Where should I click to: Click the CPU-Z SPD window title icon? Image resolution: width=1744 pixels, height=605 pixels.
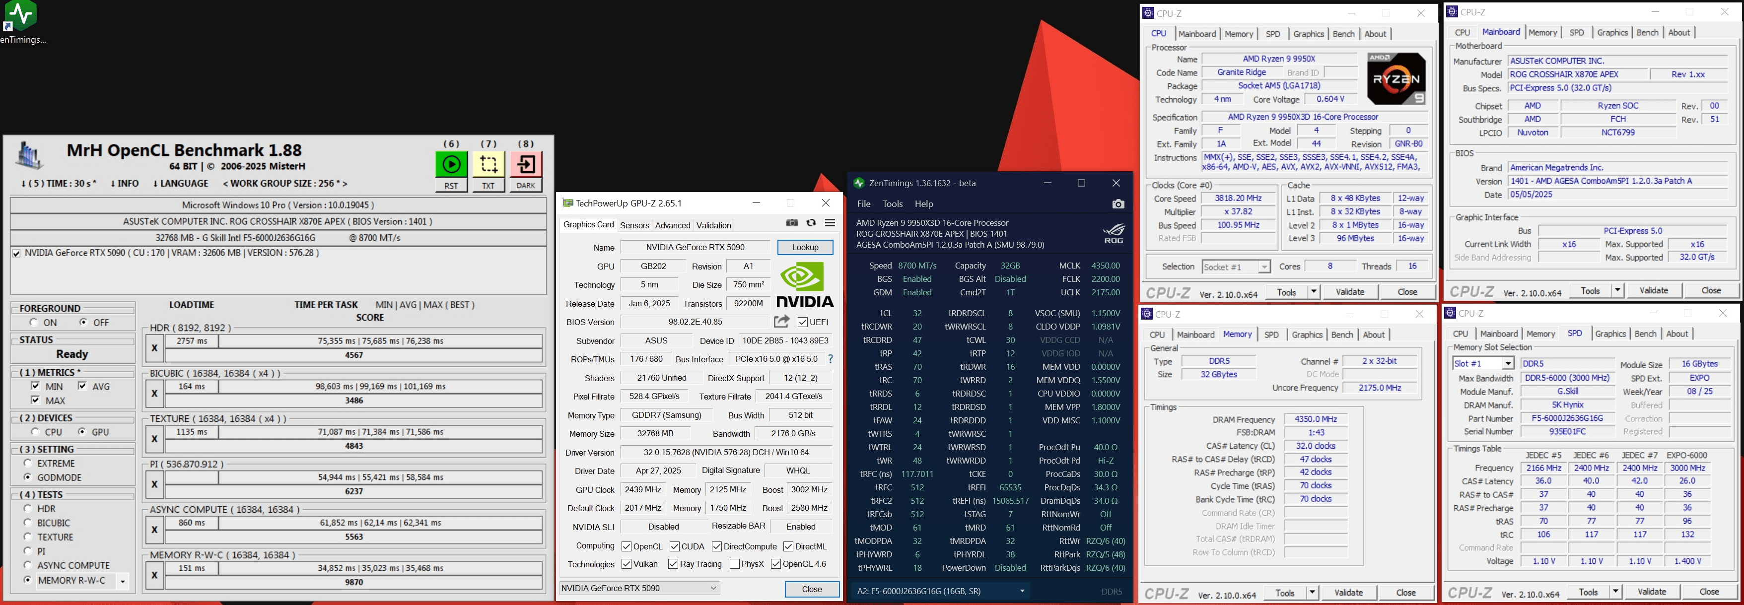coord(1450,313)
